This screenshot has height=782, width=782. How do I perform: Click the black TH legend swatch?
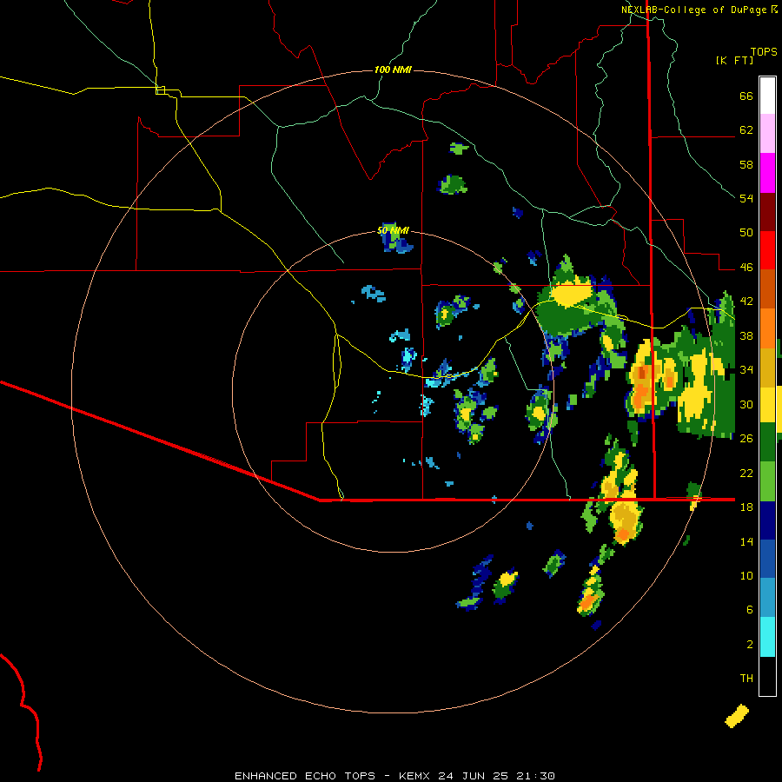[x=767, y=676]
